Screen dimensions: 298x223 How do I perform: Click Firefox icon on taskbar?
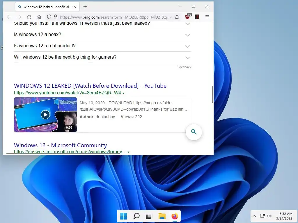click(x=175, y=216)
